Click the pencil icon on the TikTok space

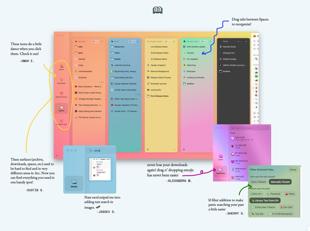coord(246,41)
